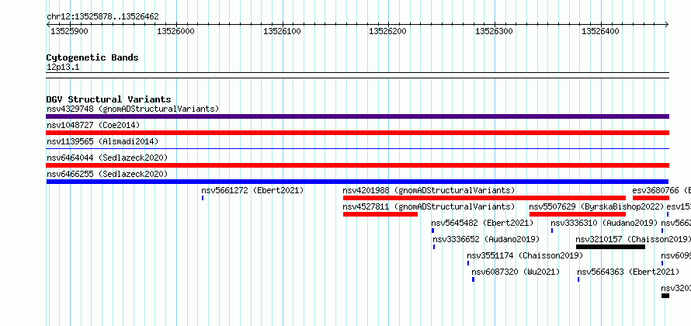The image size is (691, 326).
Task: Open variant label nsv5661272 (Ebert2021)
Action: 252,191
